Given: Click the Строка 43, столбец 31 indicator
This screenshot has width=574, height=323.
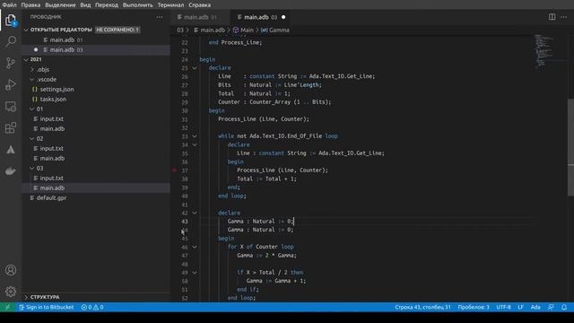Looking at the screenshot, I should point(422,307).
